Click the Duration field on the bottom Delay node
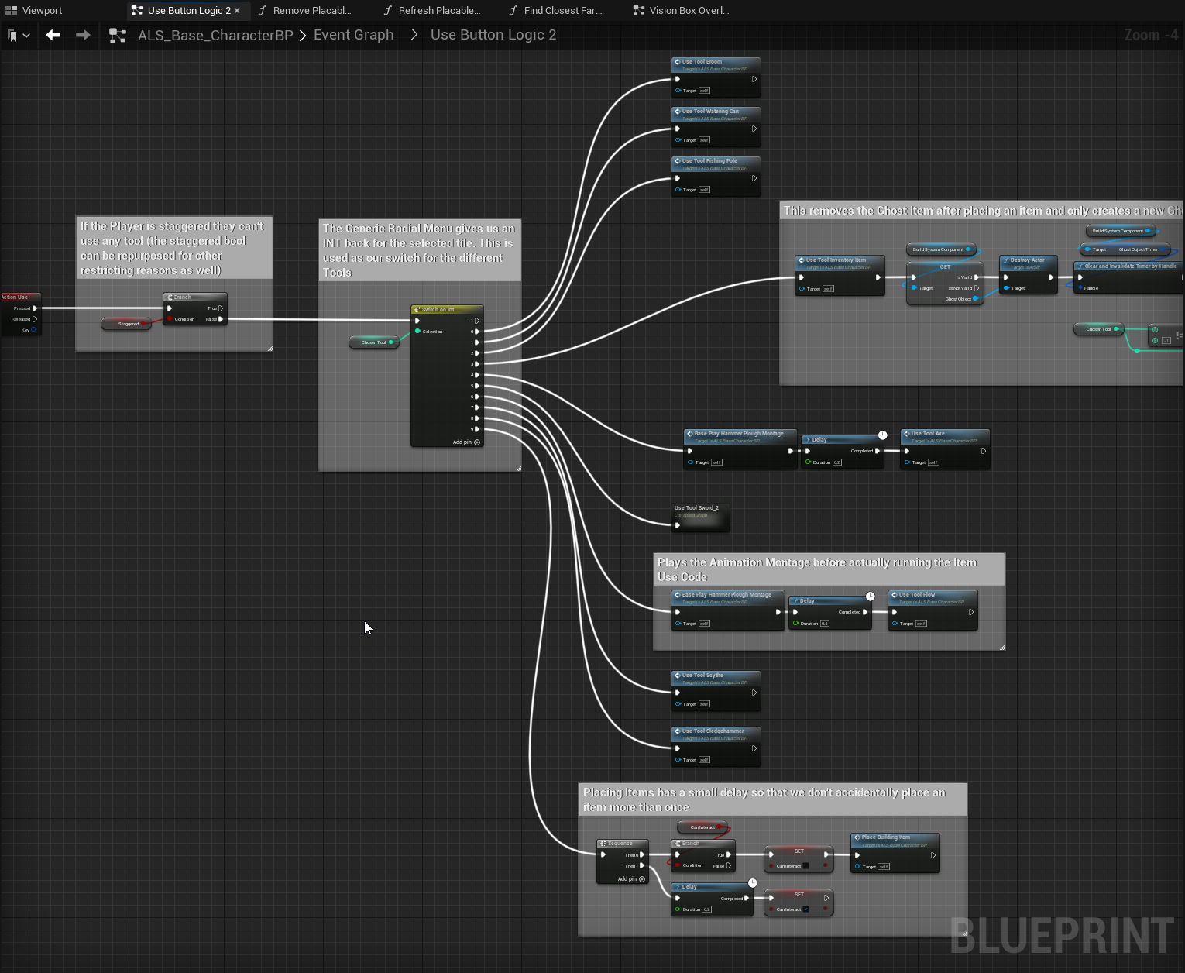This screenshot has height=973, width=1185. pos(706,909)
